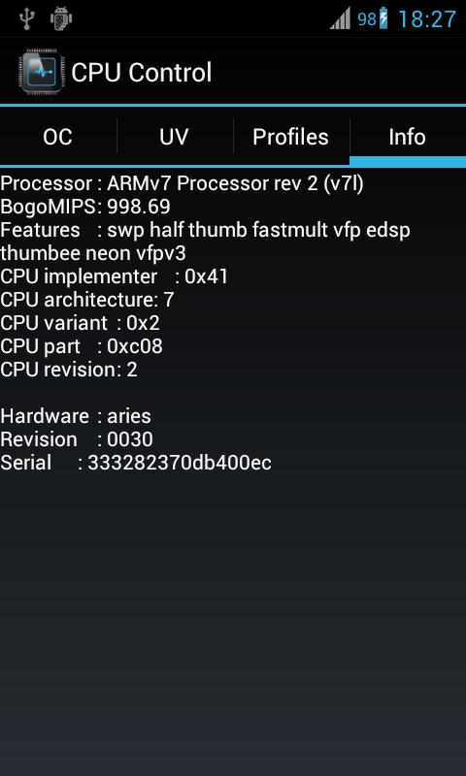This screenshot has width=466, height=776.
Task: Tap the CPU Control app chip icon
Action: tap(41, 72)
